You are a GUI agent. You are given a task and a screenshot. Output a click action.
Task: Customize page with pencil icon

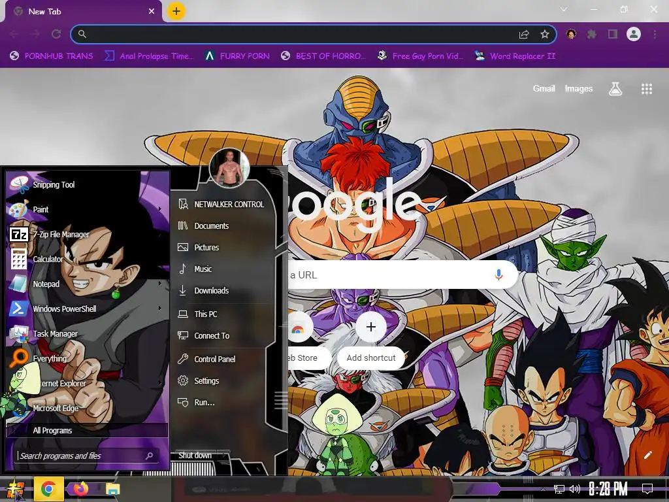pos(647,455)
